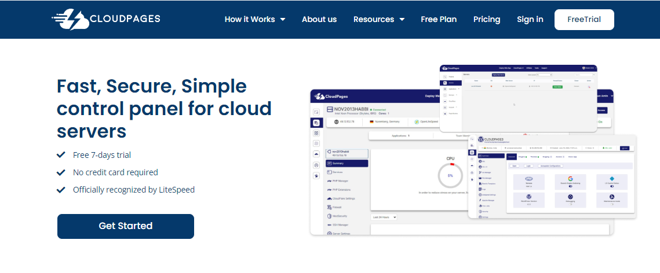The height and width of the screenshot is (273, 660).
Task: Open the About us page
Action: click(319, 19)
